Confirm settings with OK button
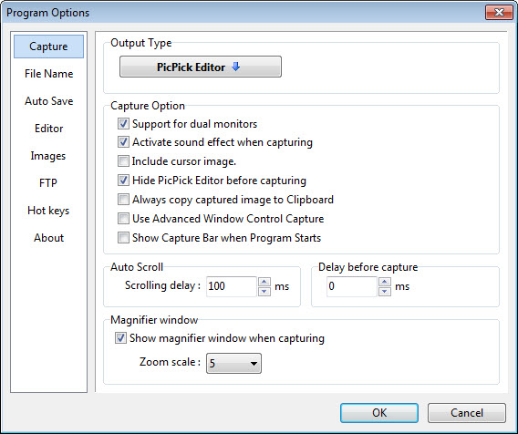This screenshot has height=434, width=518. tap(379, 412)
